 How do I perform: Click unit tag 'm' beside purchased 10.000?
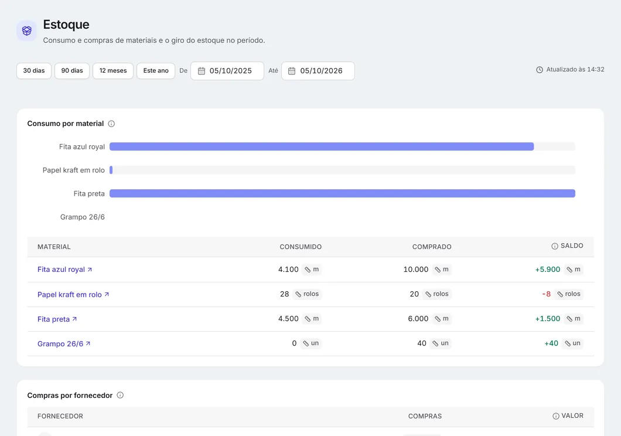(442, 270)
